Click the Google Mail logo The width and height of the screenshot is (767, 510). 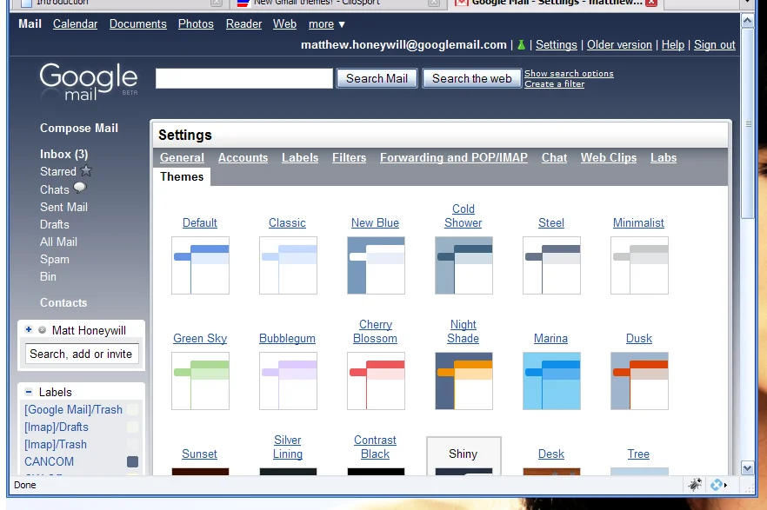(x=89, y=82)
